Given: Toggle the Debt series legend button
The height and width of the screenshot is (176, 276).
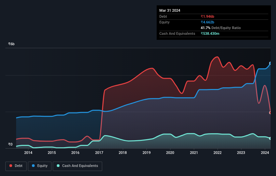Looking at the screenshot, I should point(16,166).
